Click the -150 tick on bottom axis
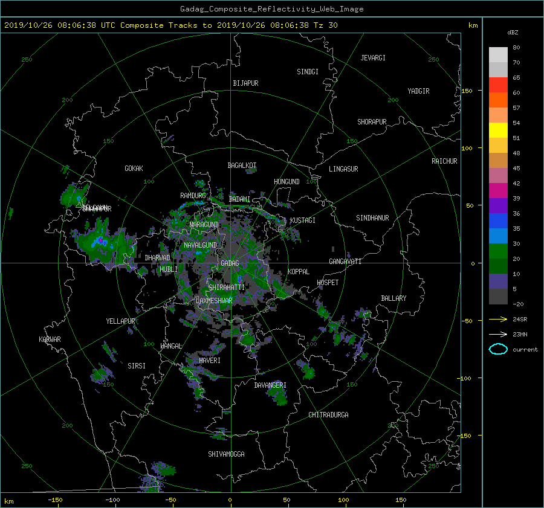 coord(55,500)
